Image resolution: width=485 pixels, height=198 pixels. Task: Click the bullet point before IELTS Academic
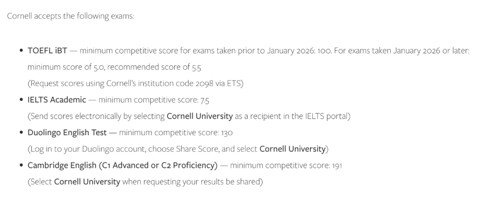click(x=21, y=100)
